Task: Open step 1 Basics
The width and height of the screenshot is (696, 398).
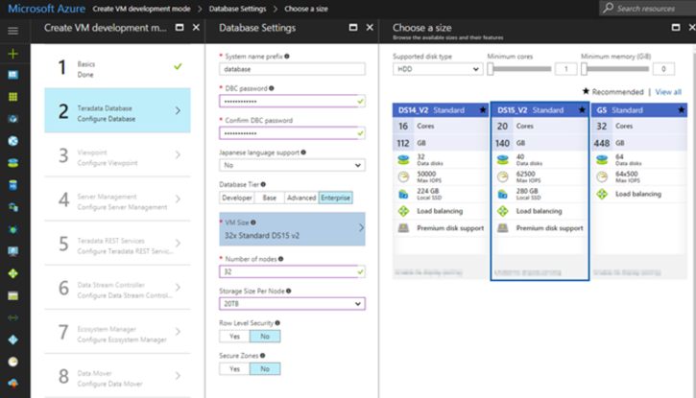Action: pyautogui.click(x=118, y=66)
